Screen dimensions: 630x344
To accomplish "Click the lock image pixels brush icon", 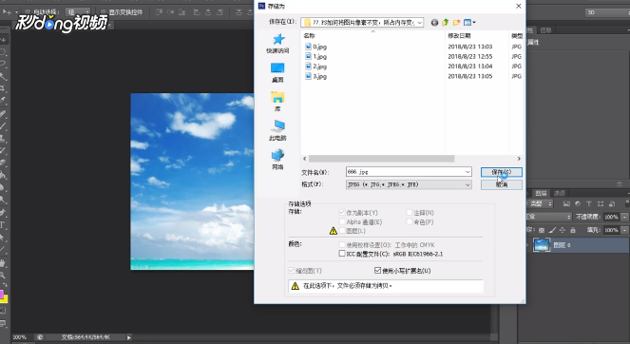I will pos(552,230).
